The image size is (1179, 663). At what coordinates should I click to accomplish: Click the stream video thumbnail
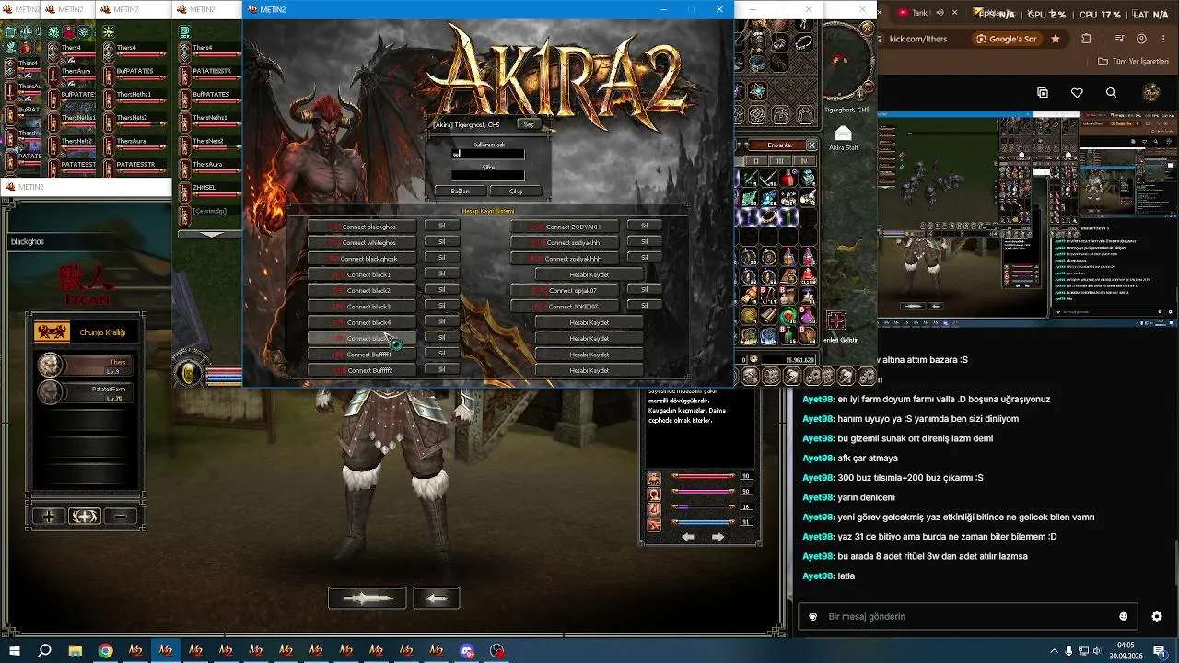[1028, 217]
